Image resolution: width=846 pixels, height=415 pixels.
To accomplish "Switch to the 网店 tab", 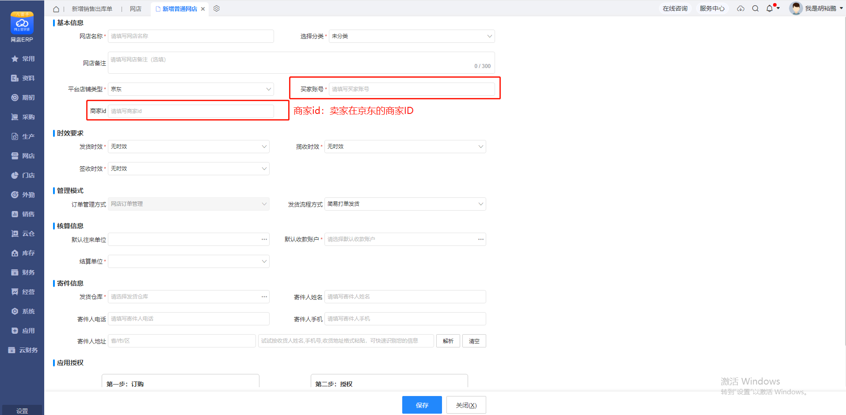I will pos(136,9).
